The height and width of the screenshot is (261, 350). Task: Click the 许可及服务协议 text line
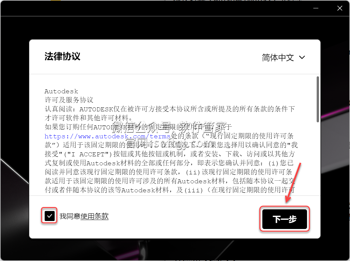coord(69,100)
